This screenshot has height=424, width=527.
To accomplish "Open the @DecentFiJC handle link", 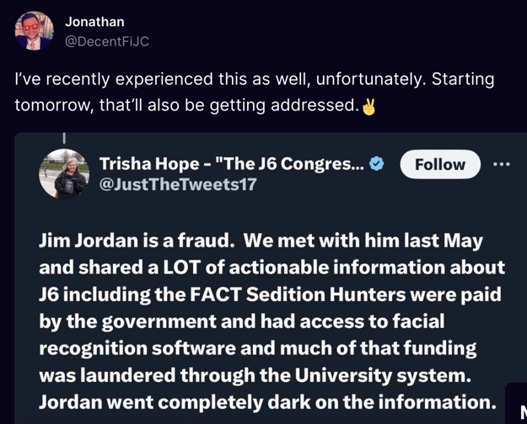I will [x=107, y=41].
